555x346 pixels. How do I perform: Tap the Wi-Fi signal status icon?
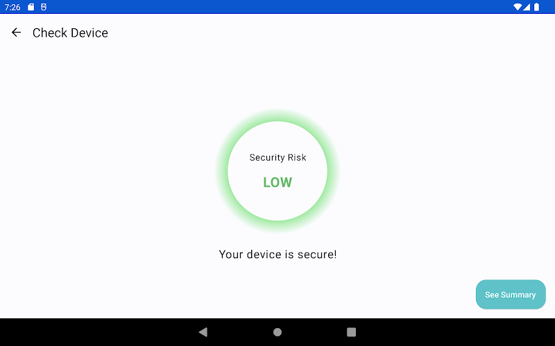[518, 7]
